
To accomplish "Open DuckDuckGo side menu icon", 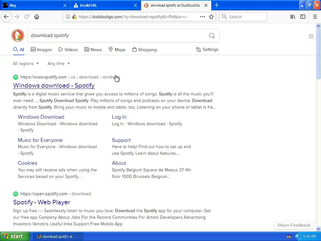I will 311,36.
